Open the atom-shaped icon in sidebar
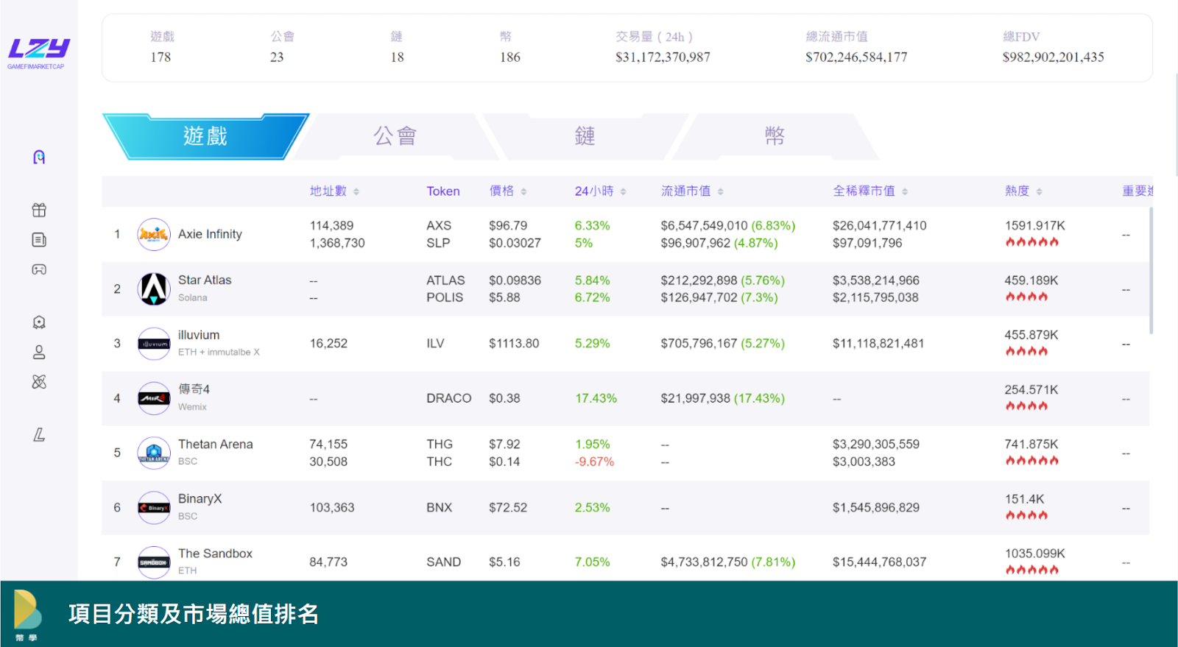 pyautogui.click(x=39, y=381)
